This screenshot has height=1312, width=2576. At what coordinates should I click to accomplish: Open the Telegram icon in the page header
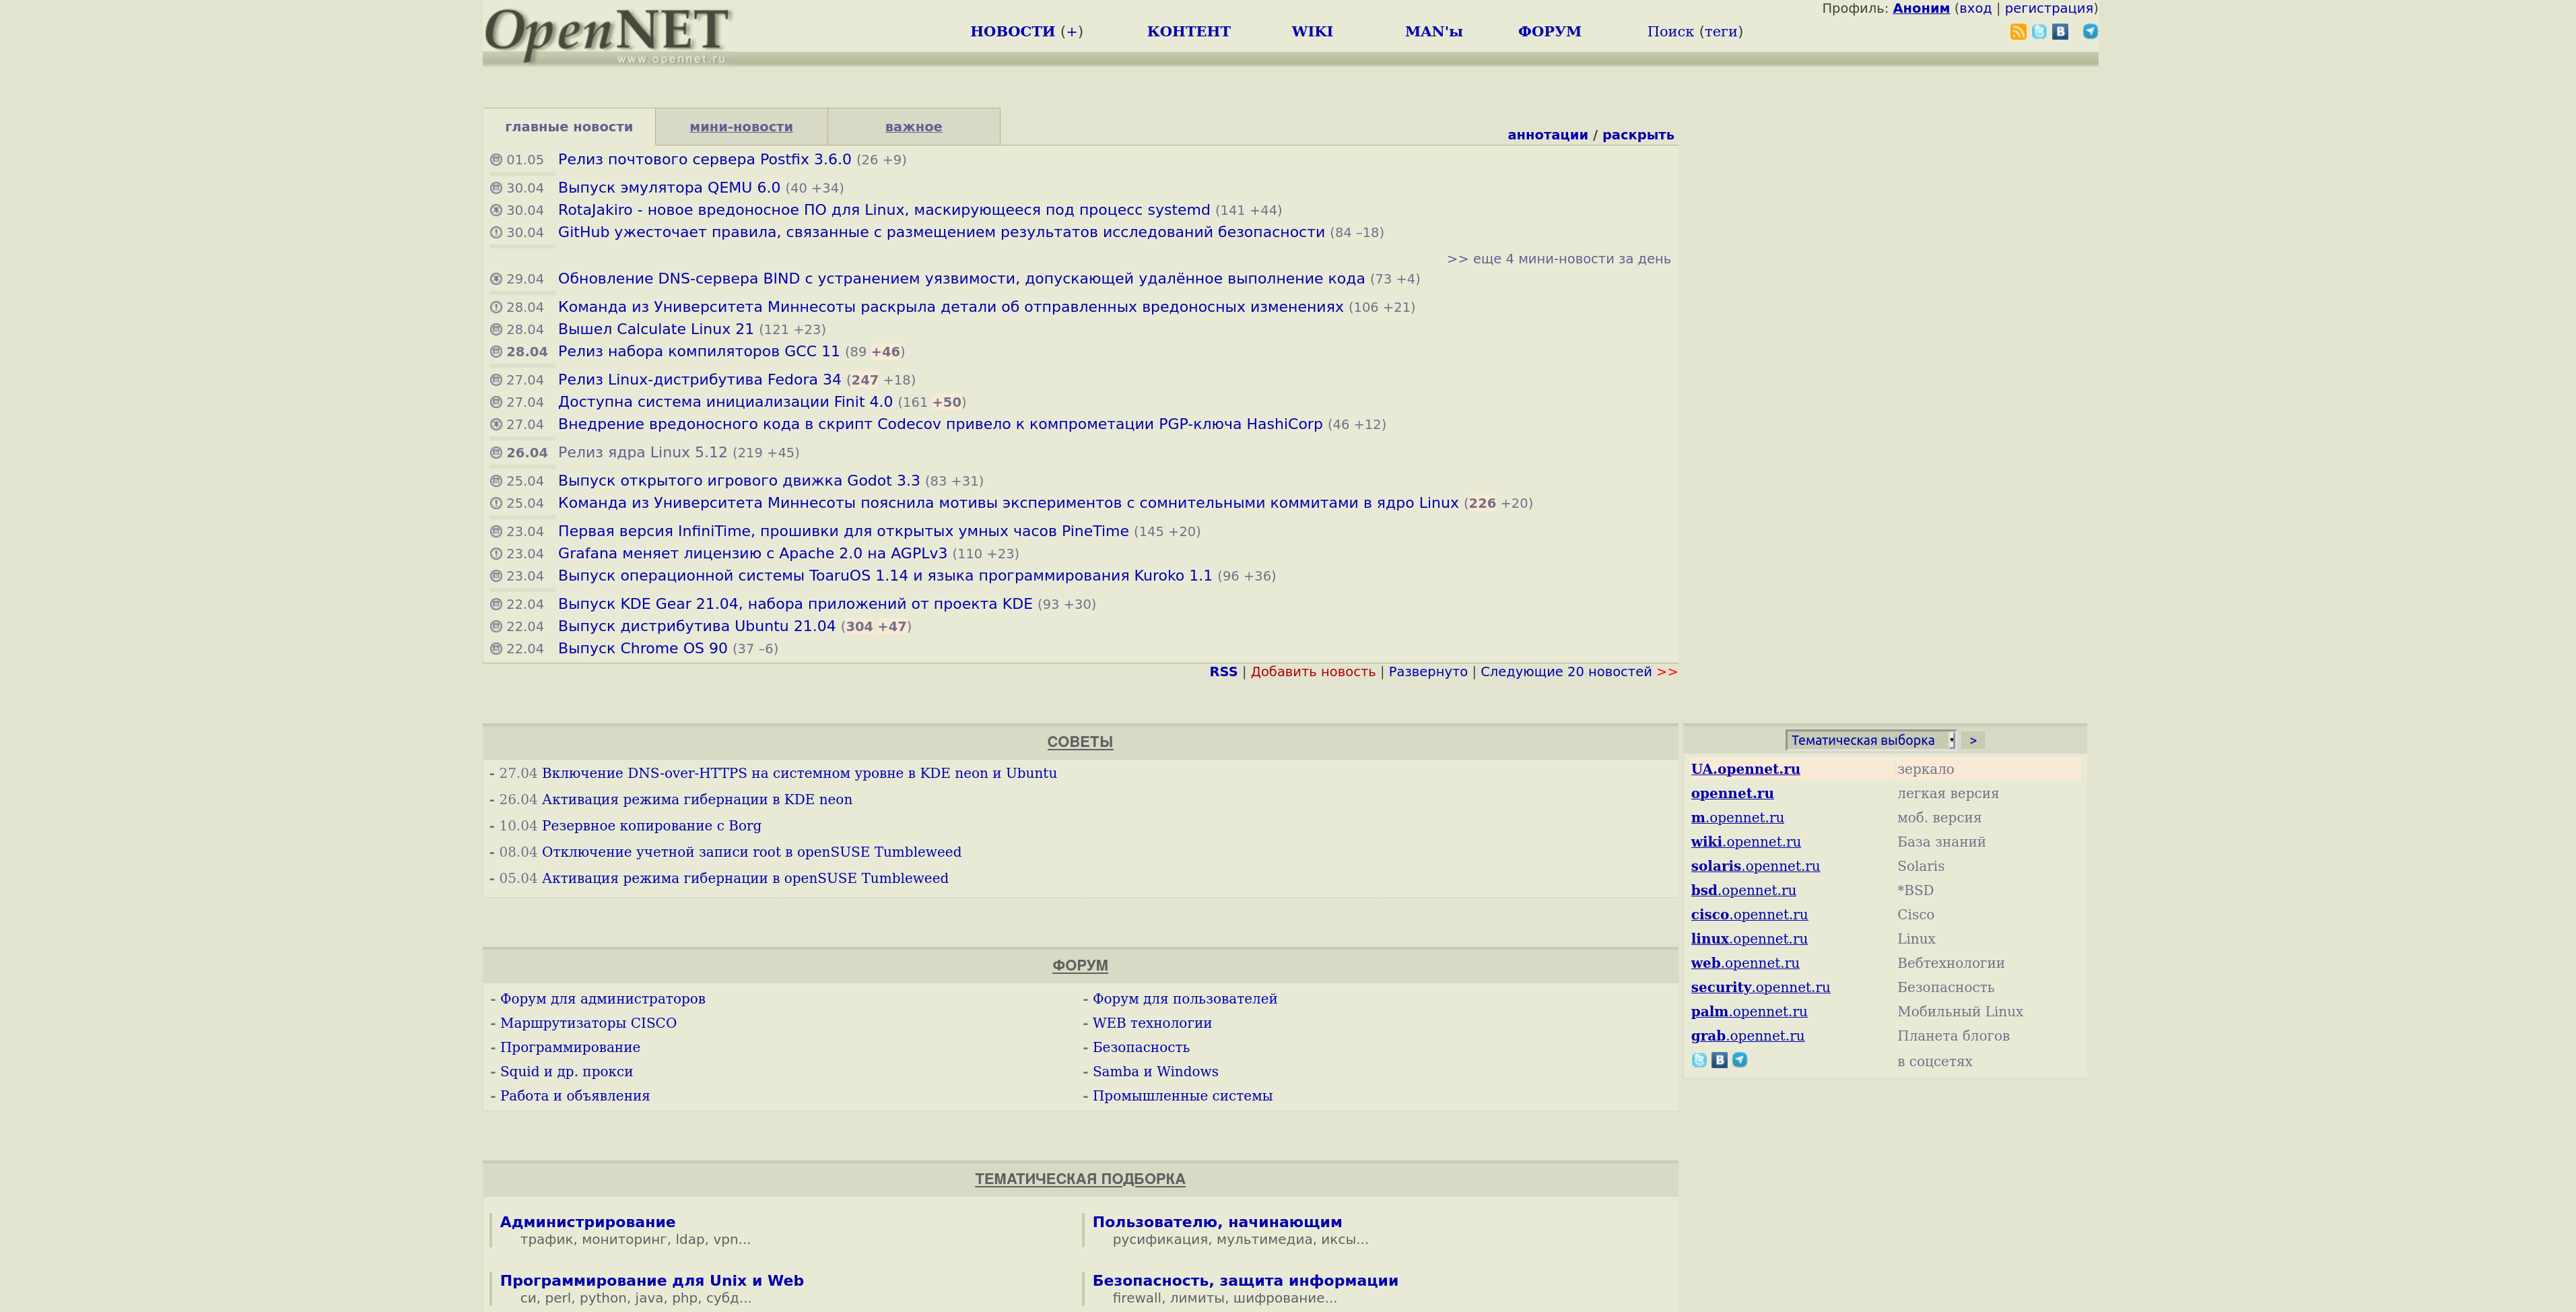2090,32
